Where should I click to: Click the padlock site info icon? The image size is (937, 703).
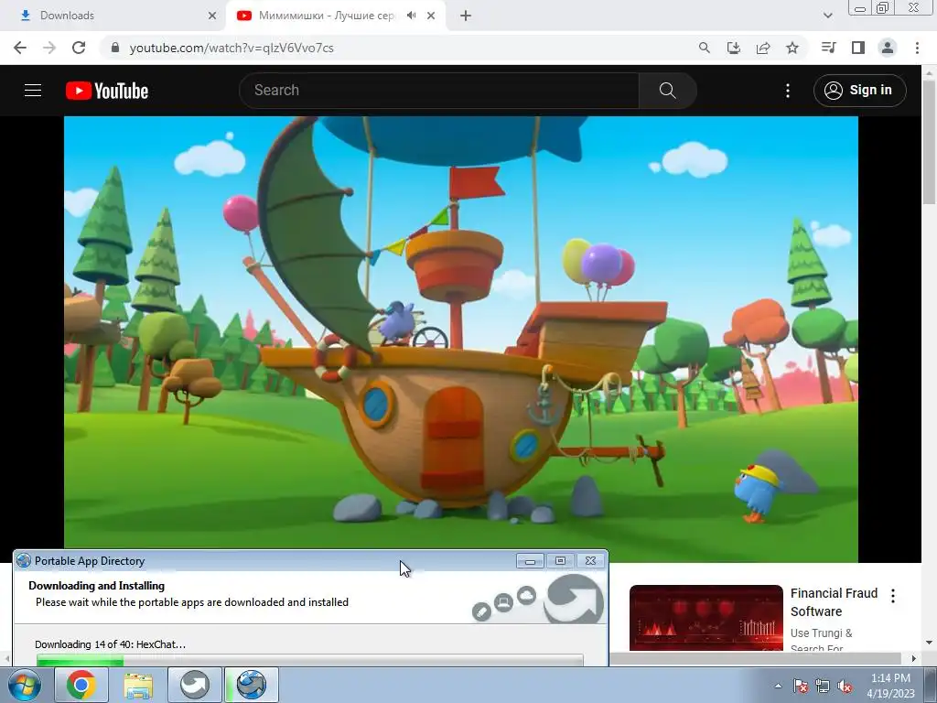115,48
